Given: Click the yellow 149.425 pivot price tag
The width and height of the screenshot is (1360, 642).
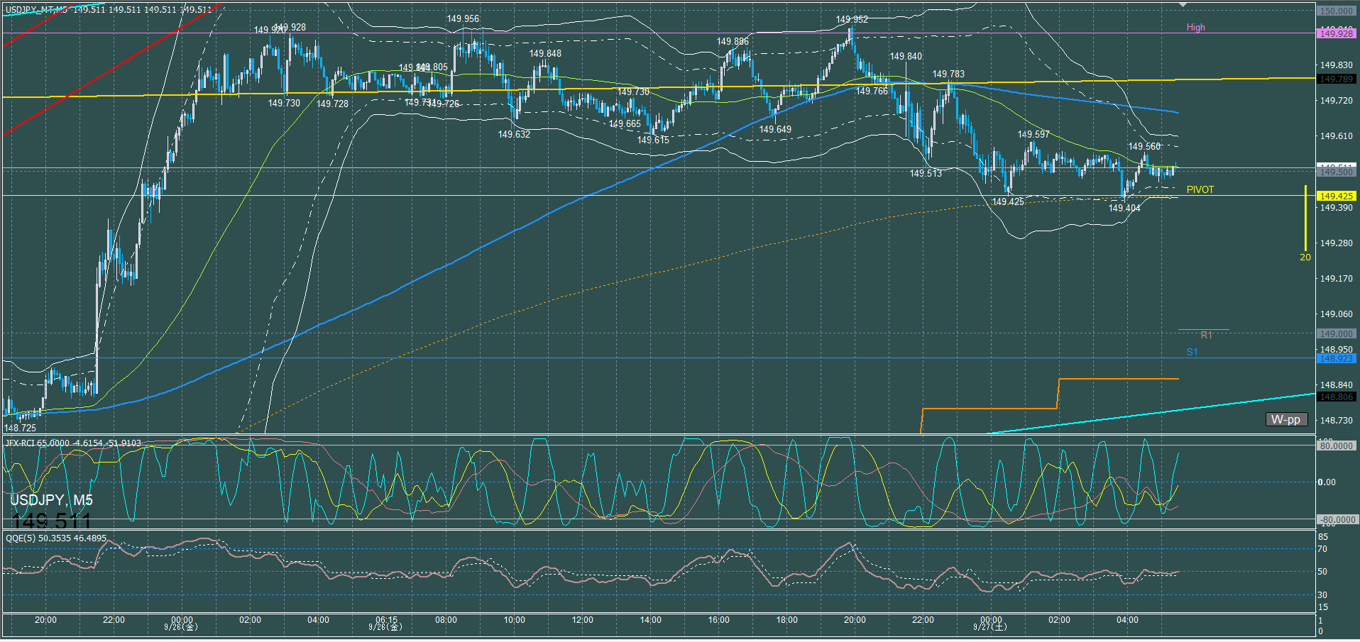Looking at the screenshot, I should 1336,196.
